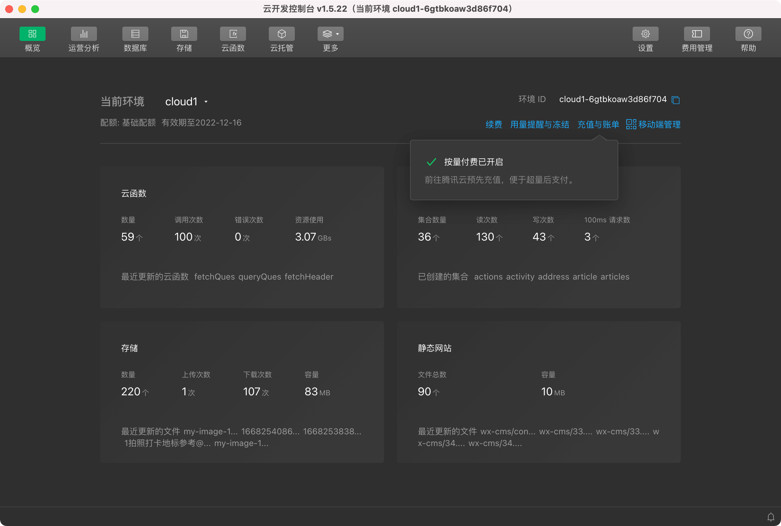Open the 帮助 help icon
This screenshot has width=781, height=526.
[748, 34]
